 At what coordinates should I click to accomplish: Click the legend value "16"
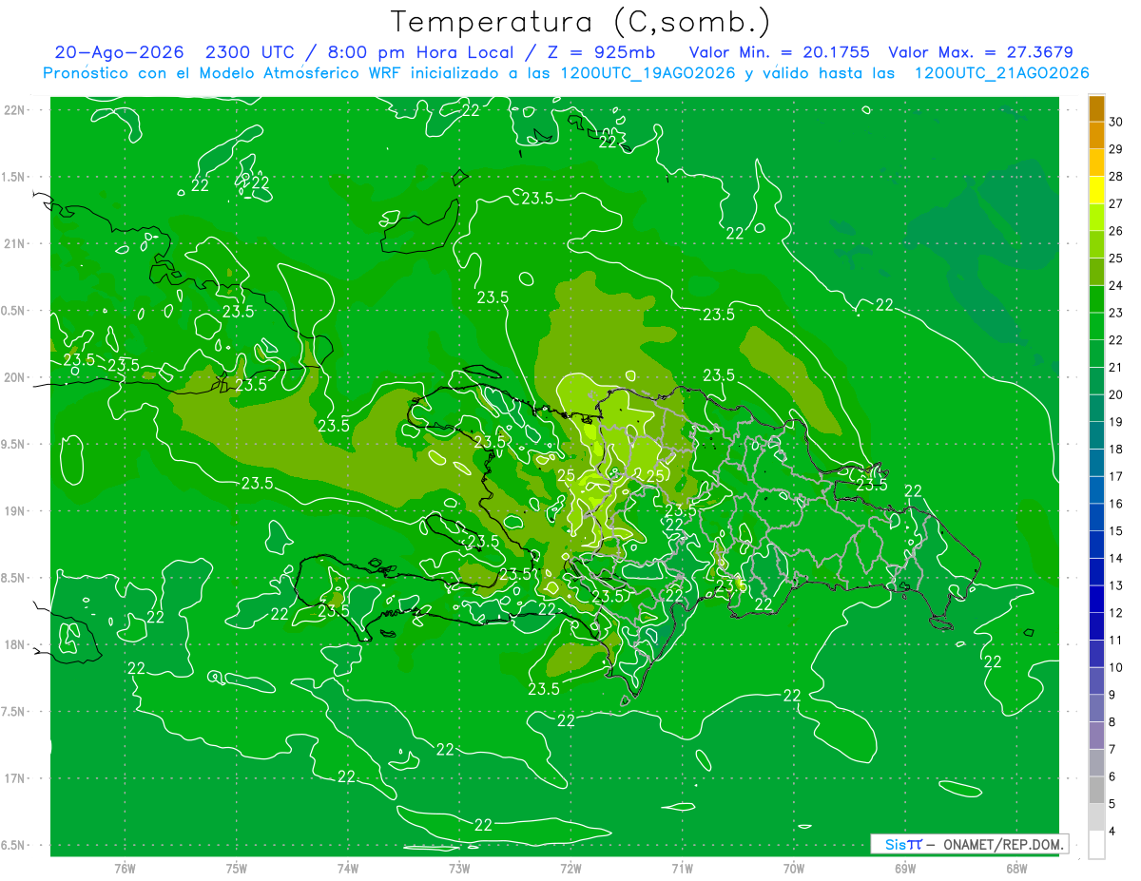1116,504
